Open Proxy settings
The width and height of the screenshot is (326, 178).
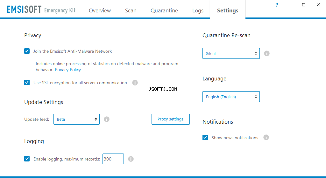coord(171,119)
